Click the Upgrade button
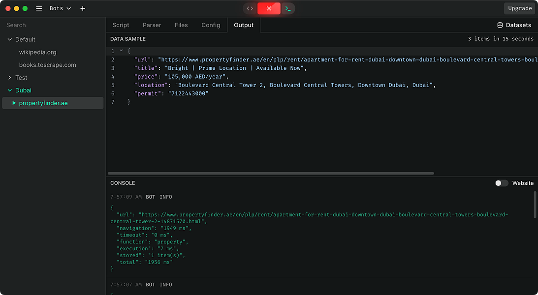 click(520, 8)
